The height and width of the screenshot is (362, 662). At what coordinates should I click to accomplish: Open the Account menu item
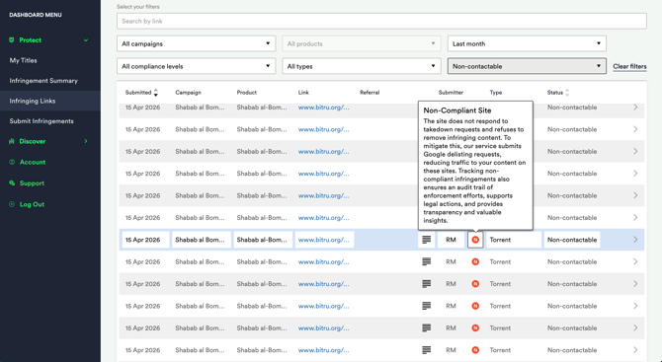pos(33,162)
